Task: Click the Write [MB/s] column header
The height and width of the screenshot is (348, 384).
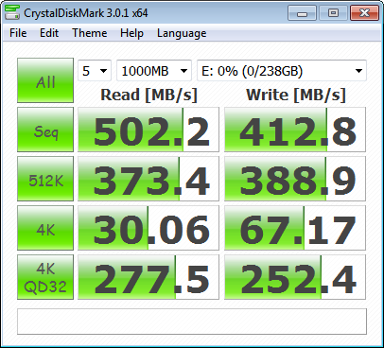Action: [x=296, y=95]
